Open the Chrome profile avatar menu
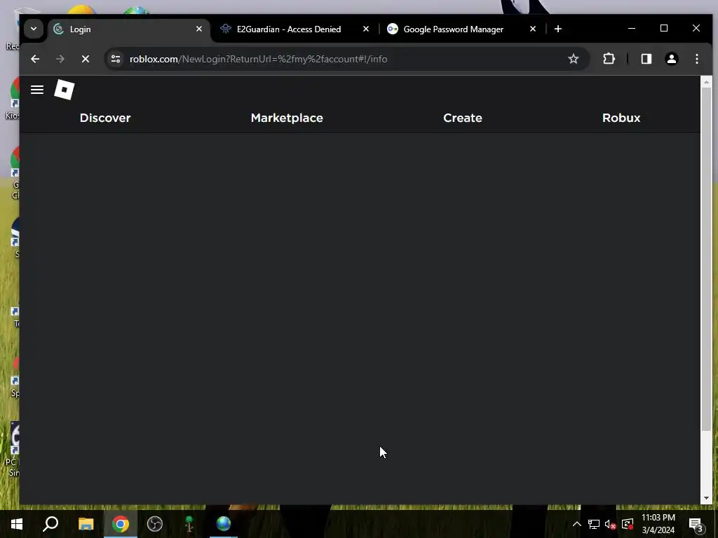Image resolution: width=718 pixels, height=538 pixels. (671, 59)
